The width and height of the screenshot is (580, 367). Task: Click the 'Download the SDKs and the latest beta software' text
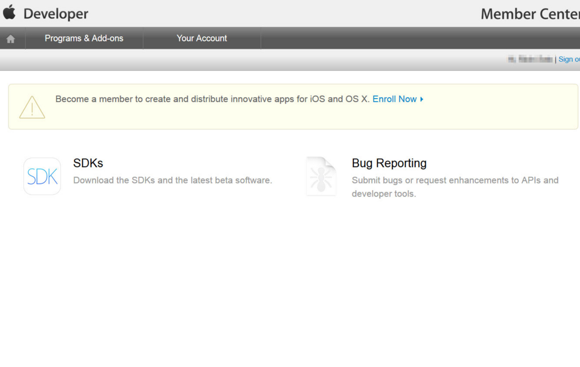point(172,180)
